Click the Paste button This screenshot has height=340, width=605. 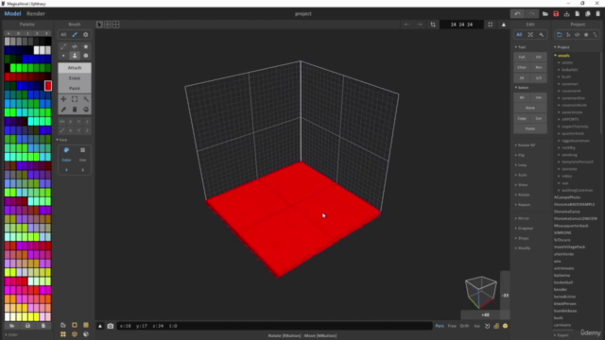[x=530, y=128]
